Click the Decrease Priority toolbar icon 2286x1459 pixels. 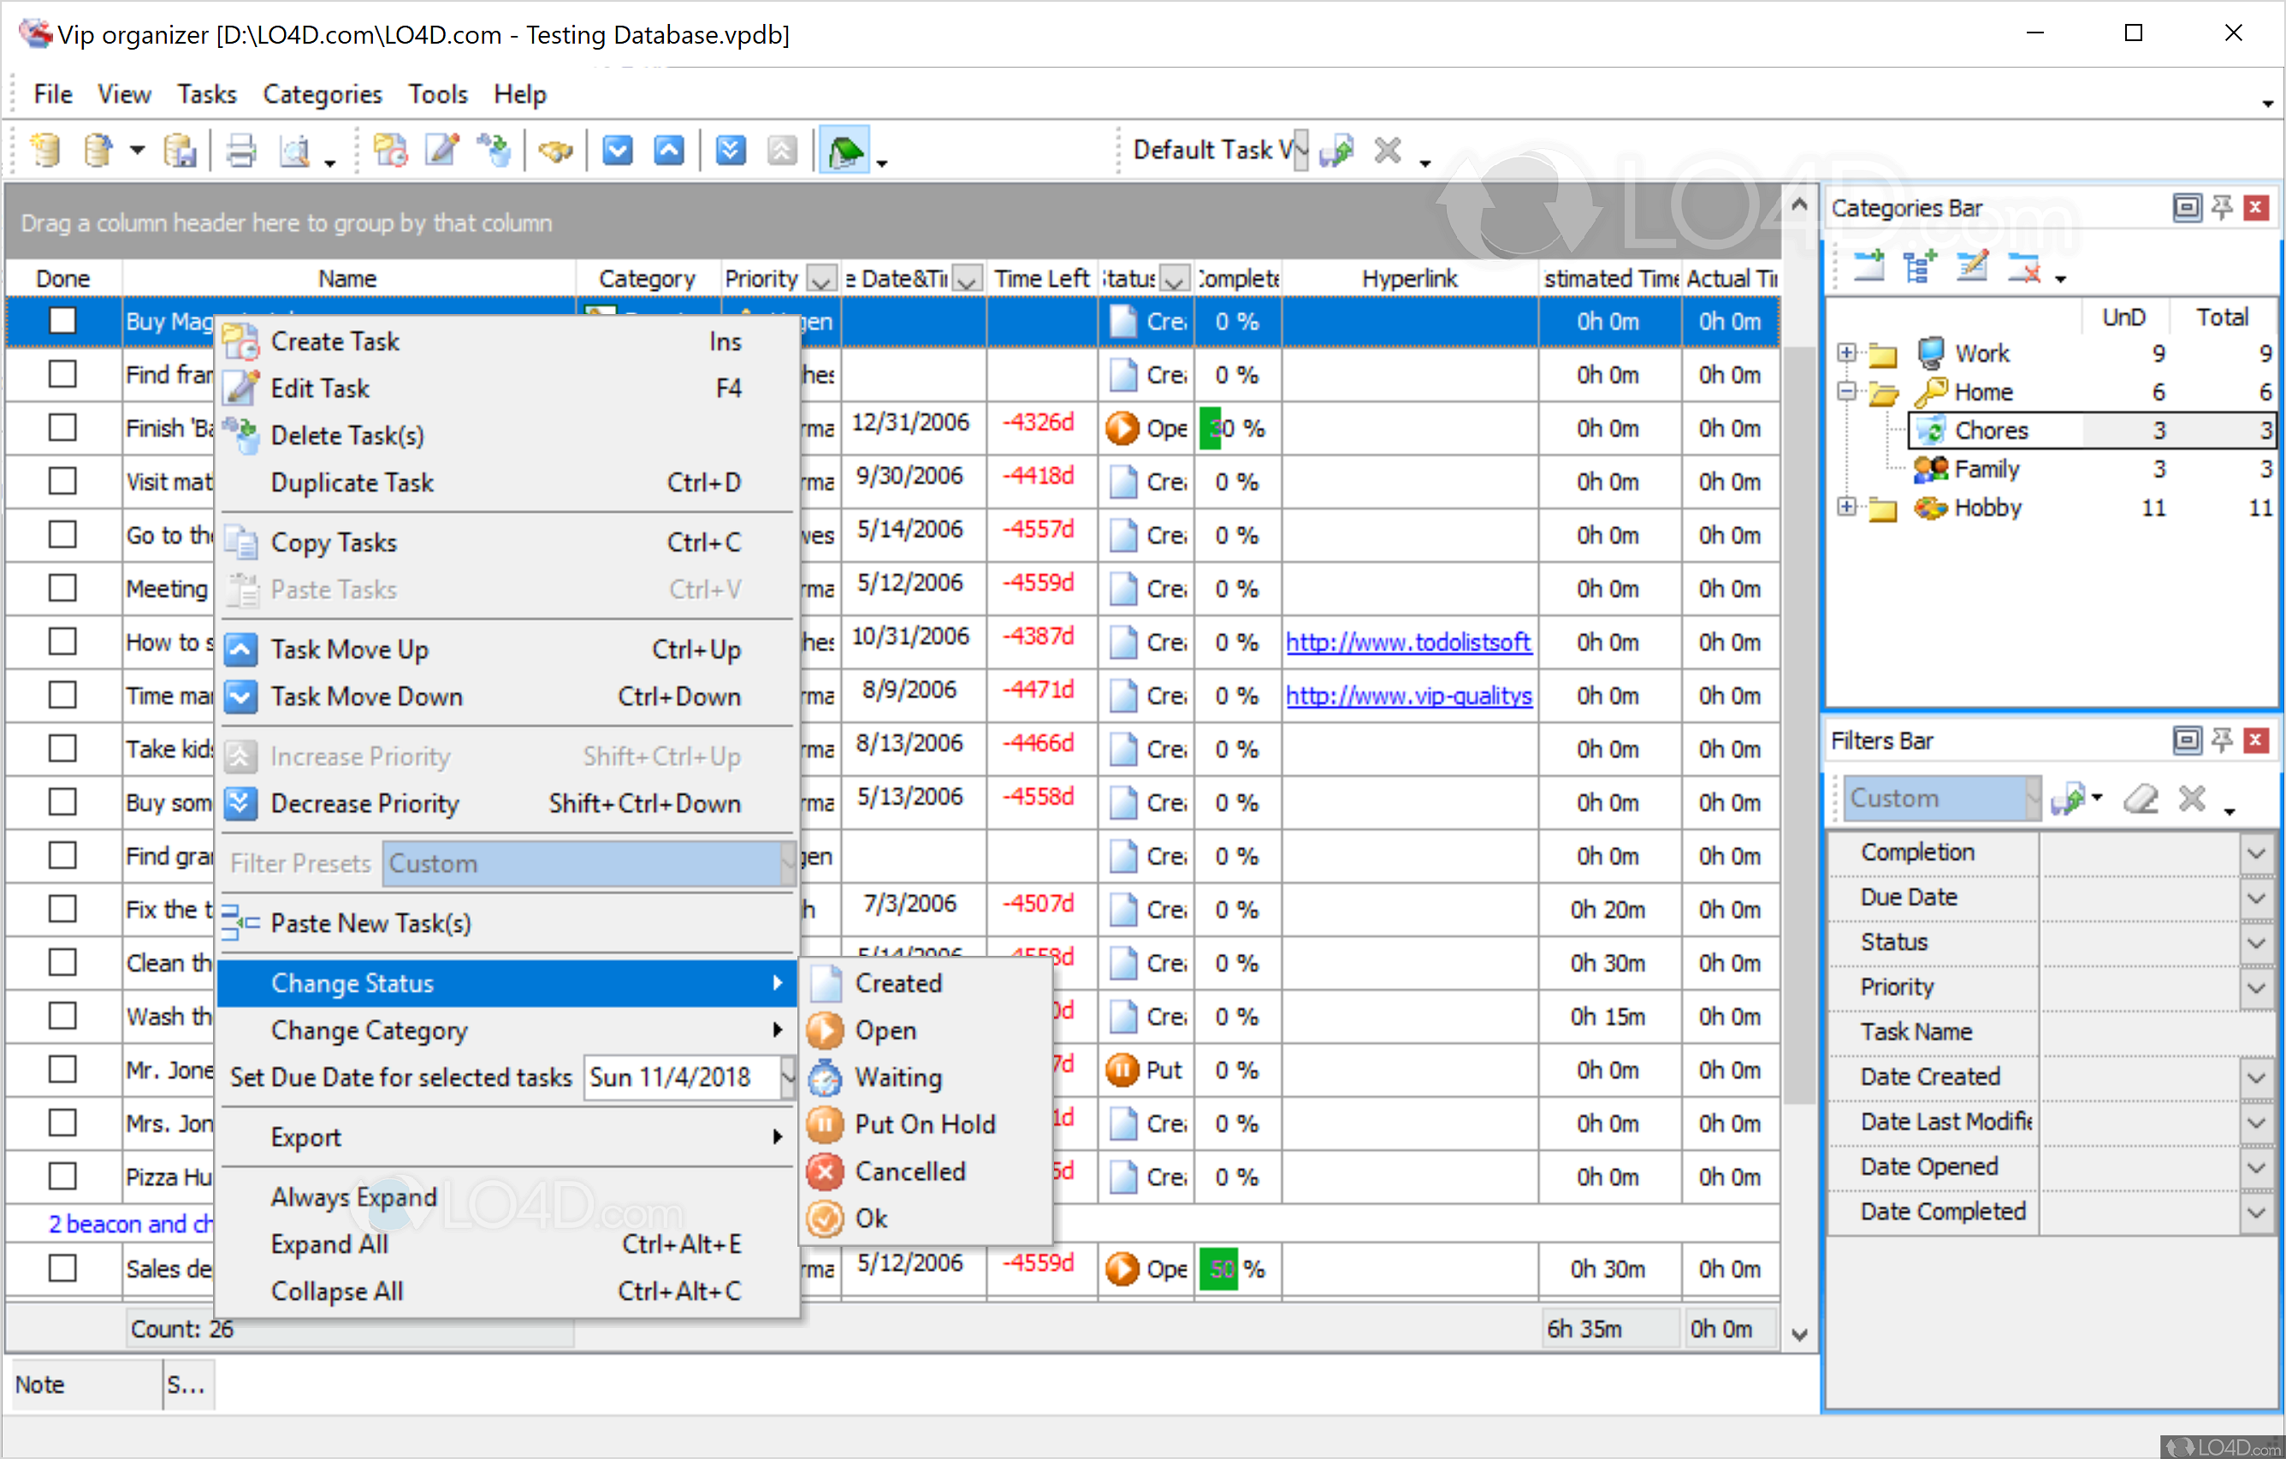[730, 150]
